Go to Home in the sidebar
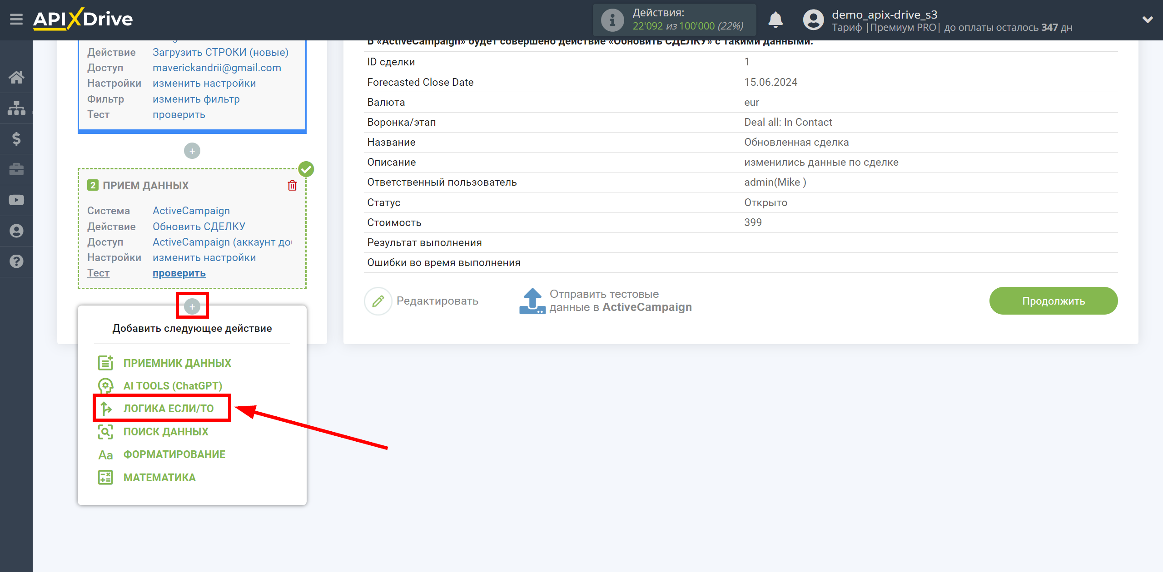1163x572 pixels. click(x=16, y=77)
